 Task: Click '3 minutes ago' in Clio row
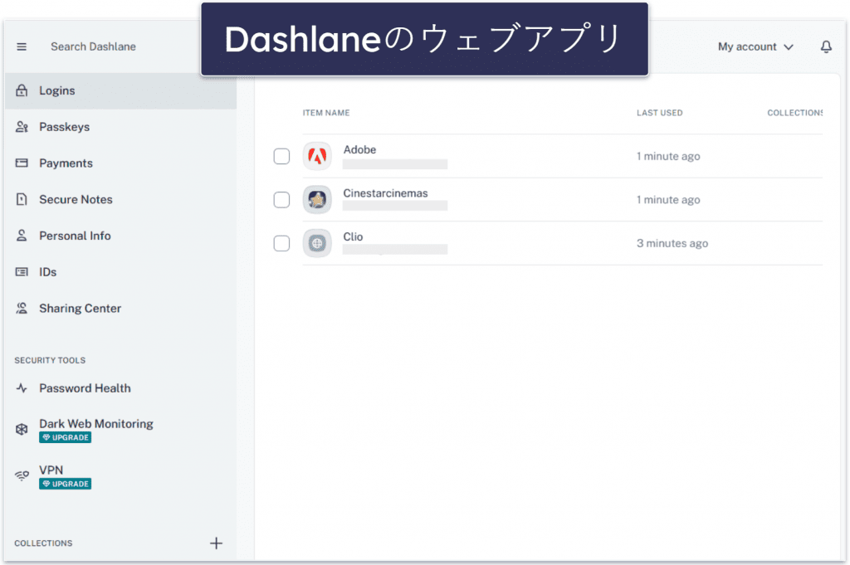pos(672,244)
